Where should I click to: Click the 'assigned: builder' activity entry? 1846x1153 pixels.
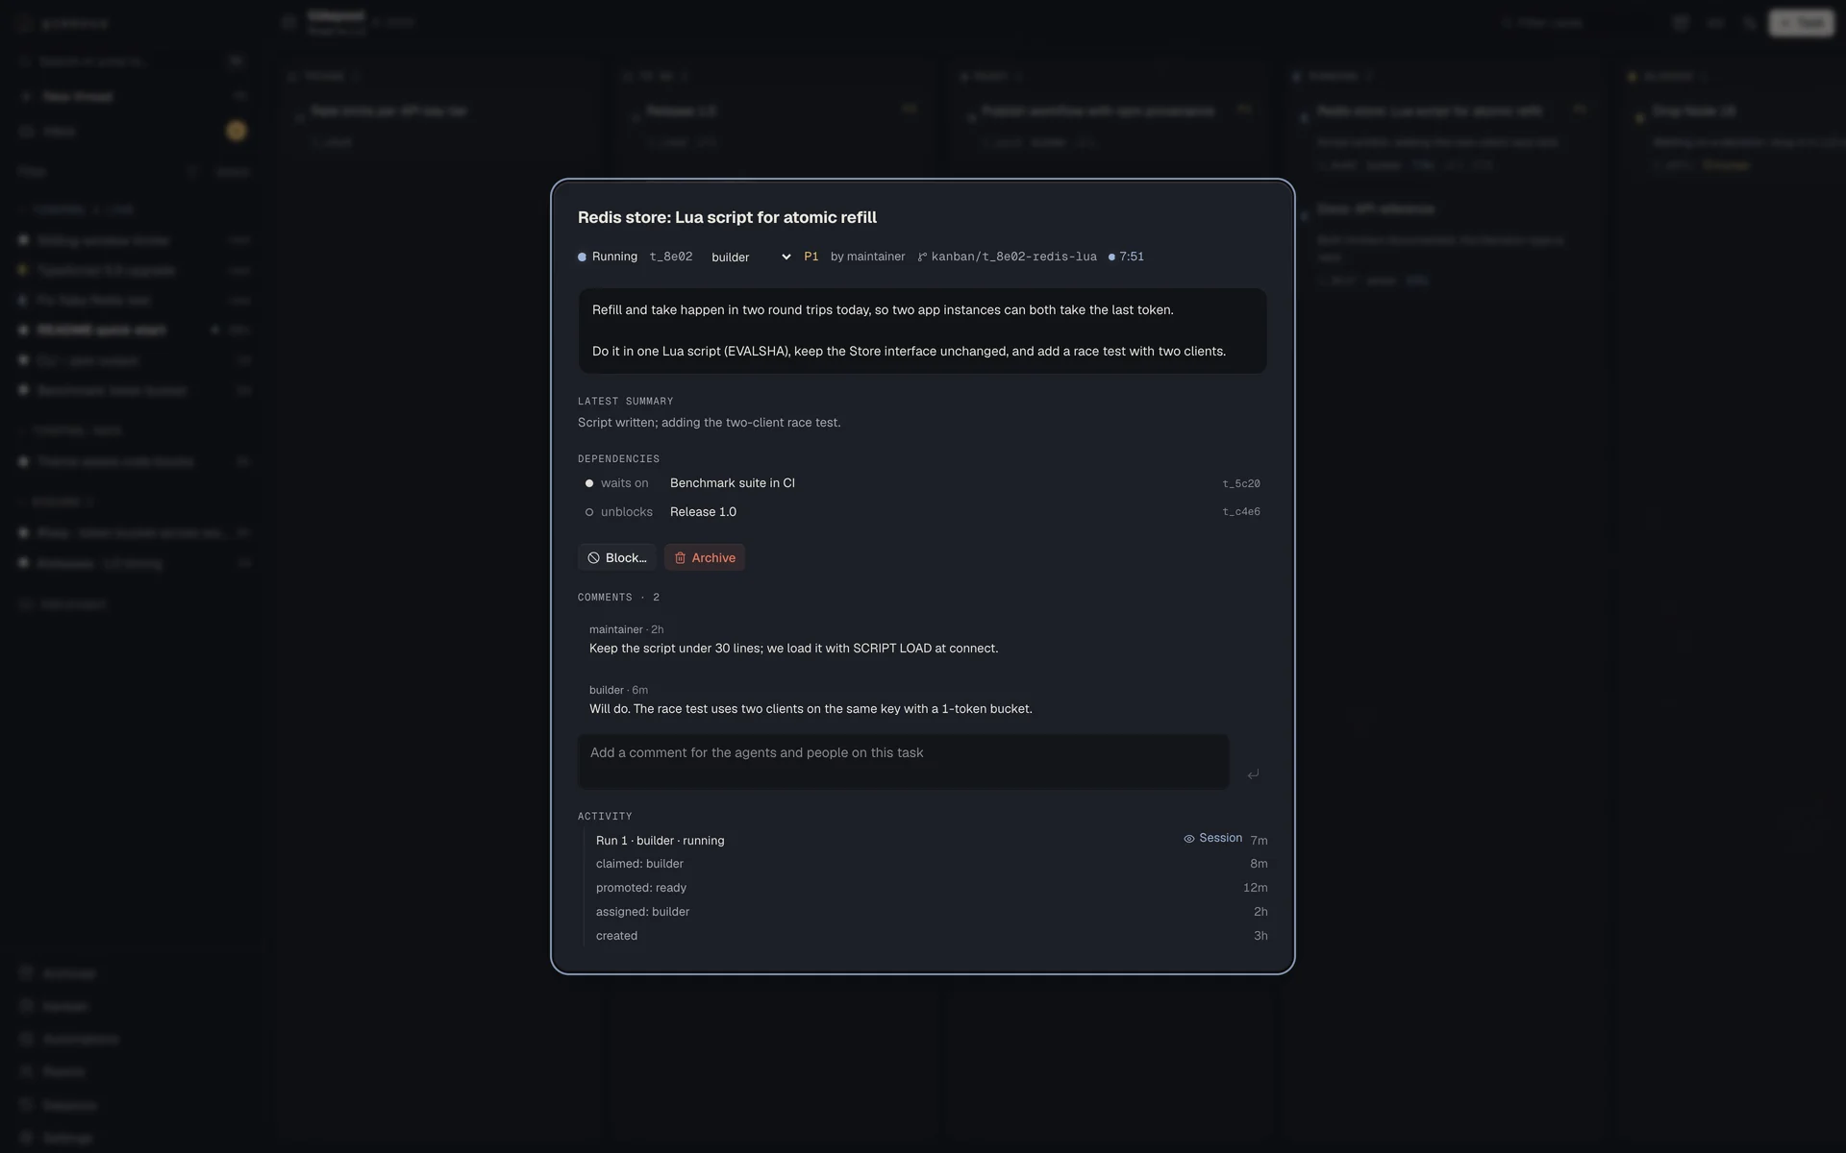(x=642, y=912)
